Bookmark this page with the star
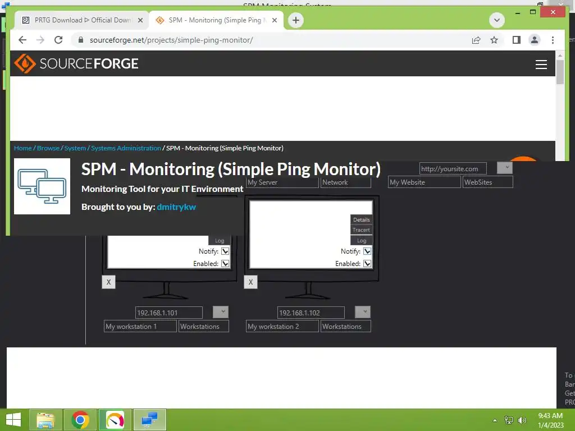The image size is (575, 431). [494, 40]
